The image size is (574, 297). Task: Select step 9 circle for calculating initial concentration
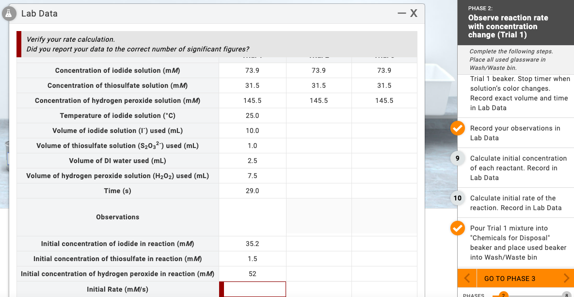click(458, 159)
